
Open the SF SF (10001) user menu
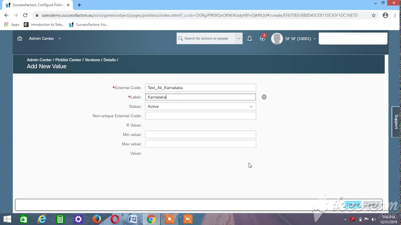(x=300, y=39)
